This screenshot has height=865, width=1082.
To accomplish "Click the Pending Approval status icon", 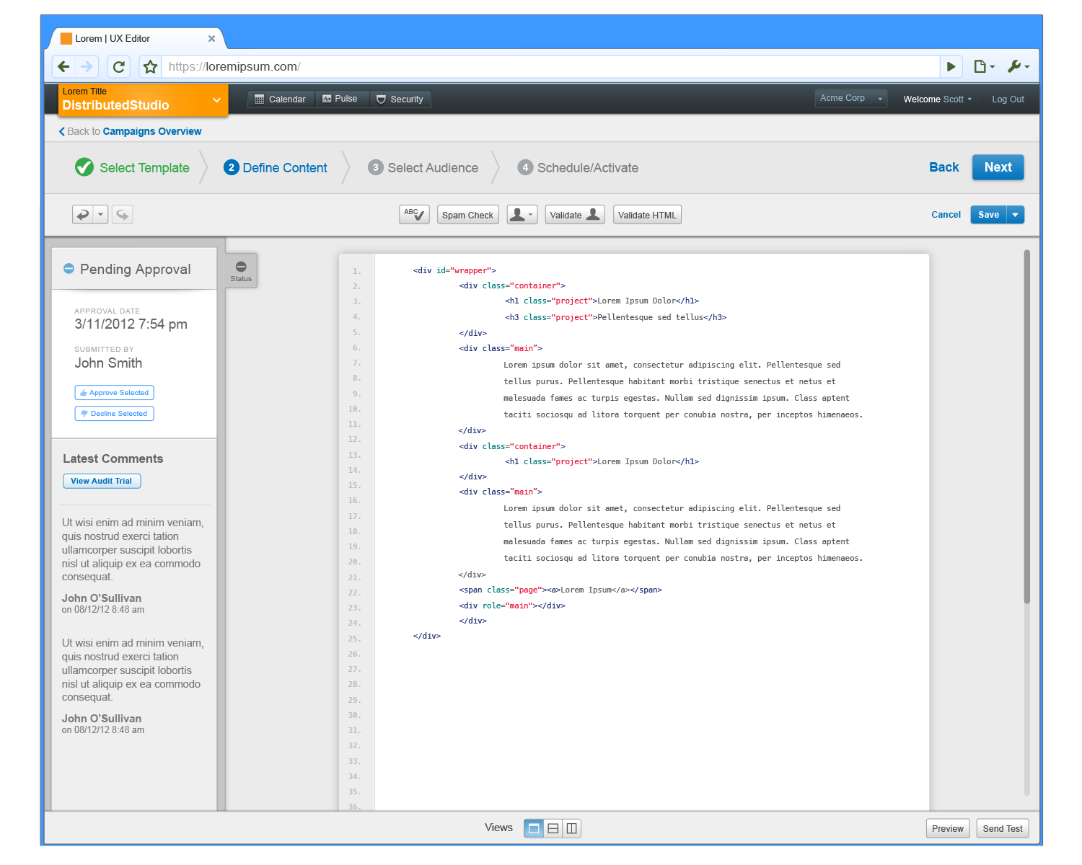I will 69,268.
